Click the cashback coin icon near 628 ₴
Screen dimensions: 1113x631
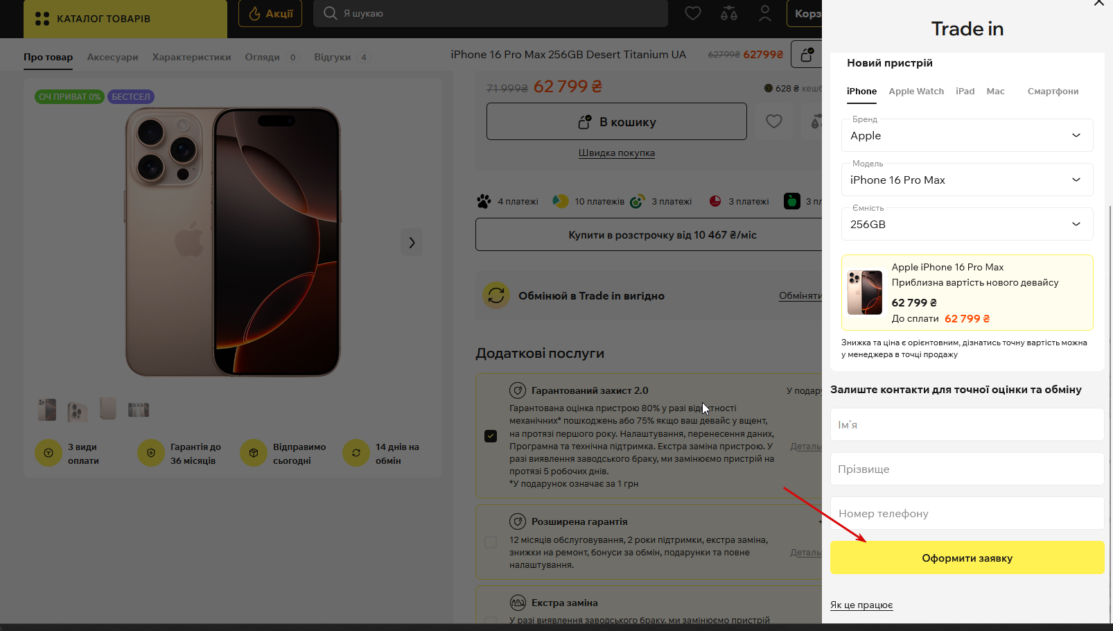pos(769,88)
